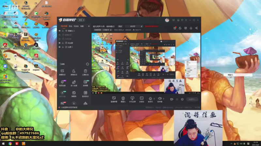Open the Windows Start button
This screenshot has height=146, width=261.
pyautogui.click(x=3, y=143)
